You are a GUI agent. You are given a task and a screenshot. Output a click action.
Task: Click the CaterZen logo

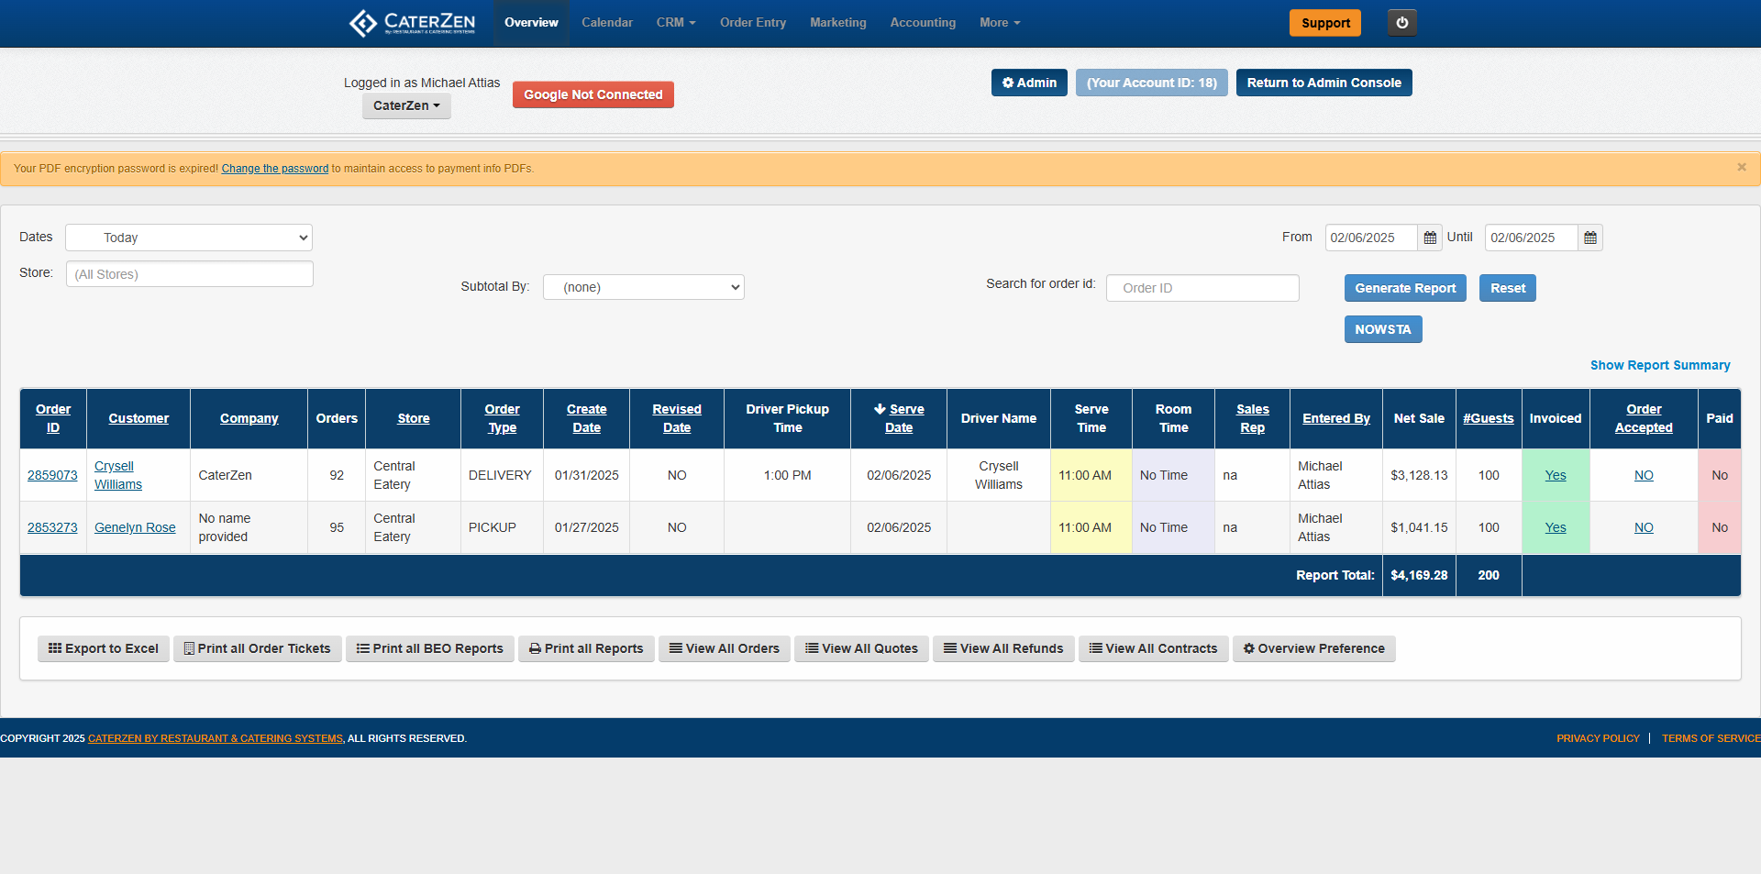point(412,23)
